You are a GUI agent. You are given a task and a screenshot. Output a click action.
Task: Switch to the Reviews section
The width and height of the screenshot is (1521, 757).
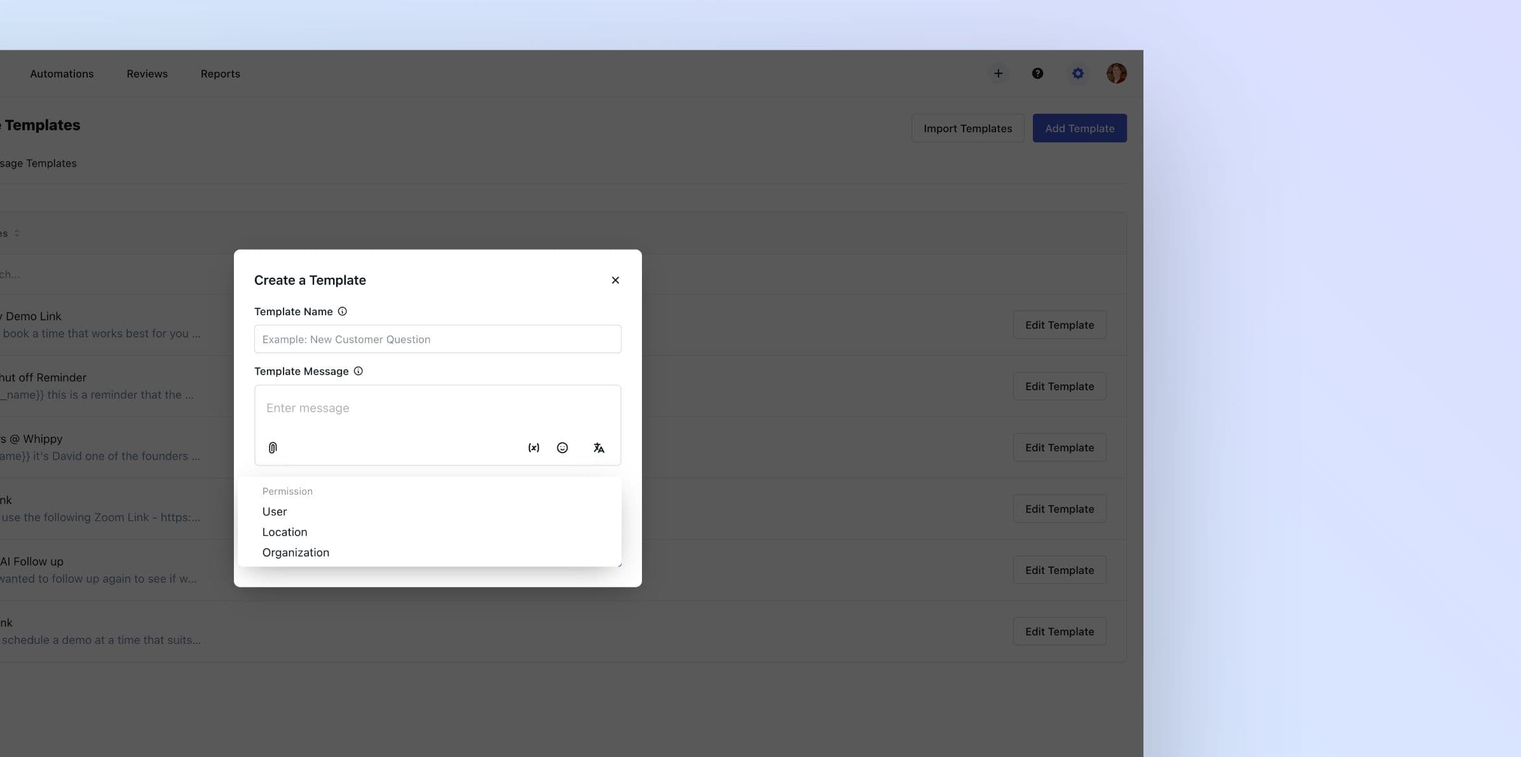pos(147,73)
